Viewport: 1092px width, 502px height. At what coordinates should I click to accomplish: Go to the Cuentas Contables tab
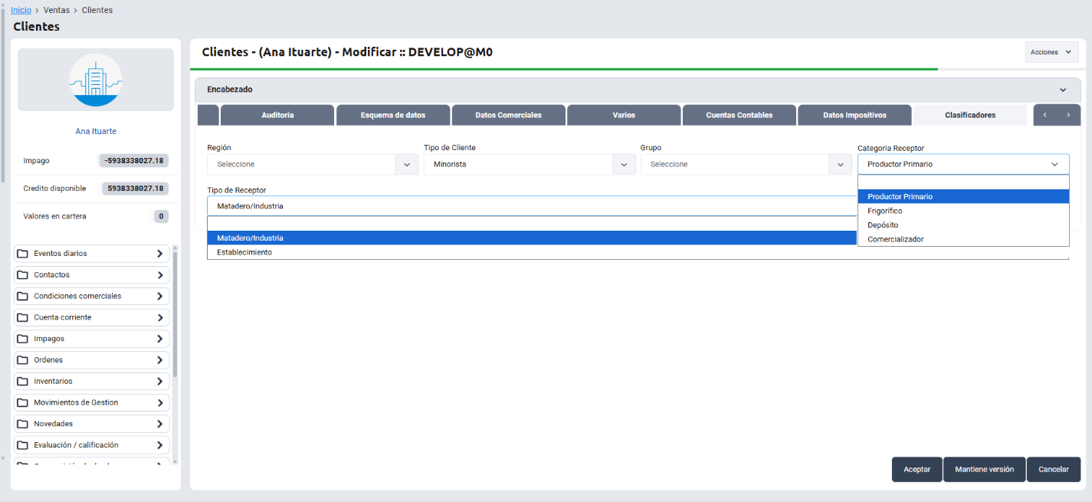point(739,115)
